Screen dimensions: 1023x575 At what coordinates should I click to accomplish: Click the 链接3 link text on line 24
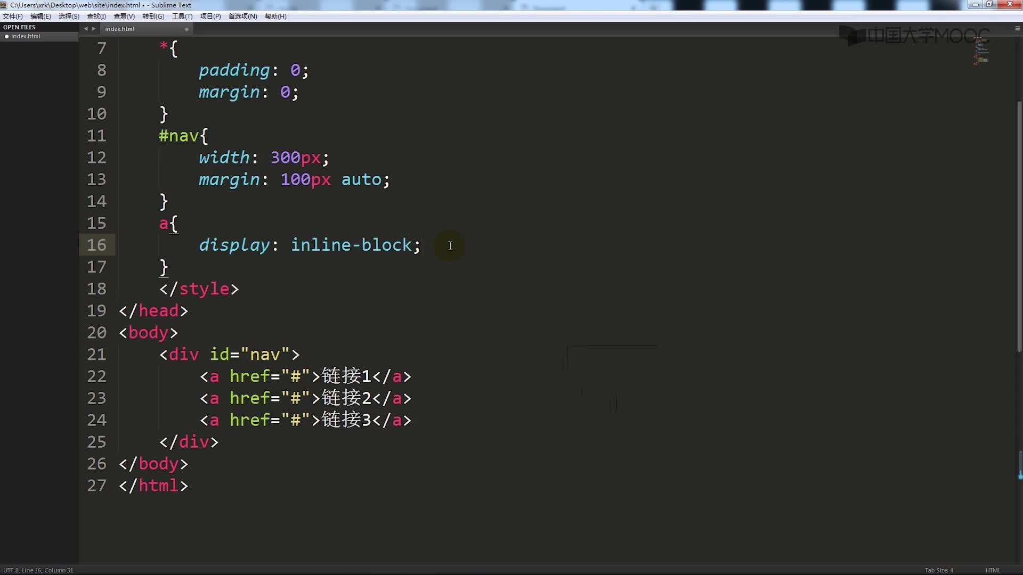pyautogui.click(x=346, y=420)
